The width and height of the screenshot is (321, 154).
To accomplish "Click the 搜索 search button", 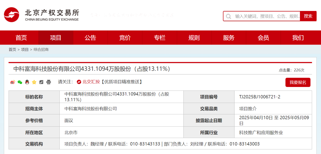I will point(308,16).
